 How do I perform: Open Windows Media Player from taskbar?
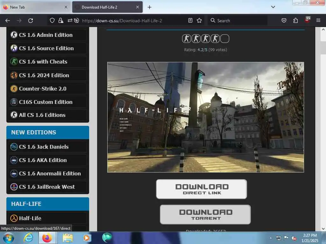tap(87, 238)
